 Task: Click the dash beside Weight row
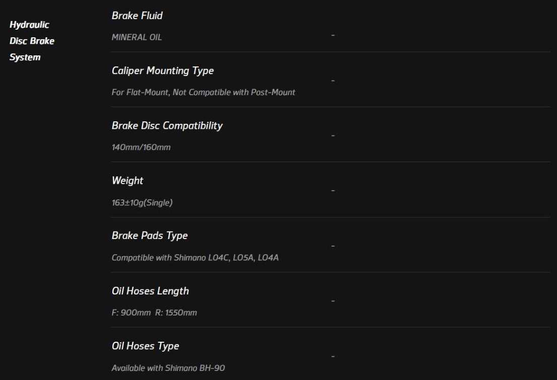pyautogui.click(x=333, y=191)
